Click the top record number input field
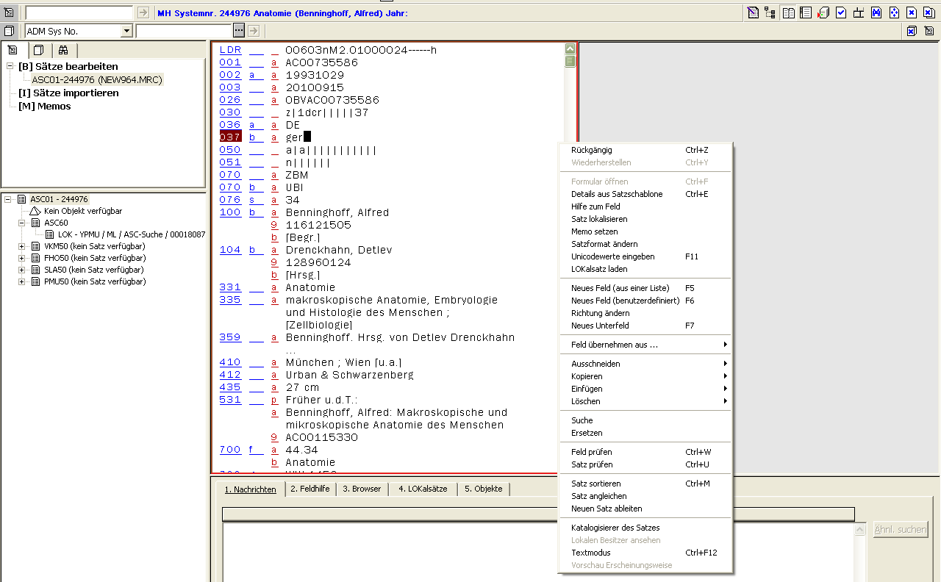This screenshot has width=941, height=582. tap(79, 12)
